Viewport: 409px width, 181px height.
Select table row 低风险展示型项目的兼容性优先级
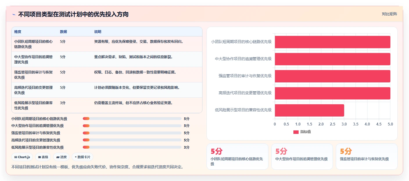coord(107,105)
